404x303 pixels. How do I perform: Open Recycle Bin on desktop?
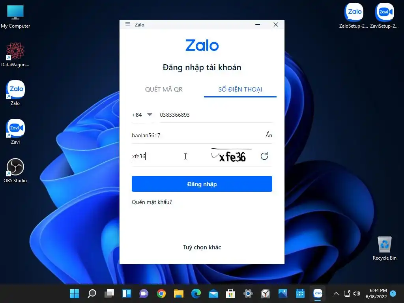click(x=384, y=248)
